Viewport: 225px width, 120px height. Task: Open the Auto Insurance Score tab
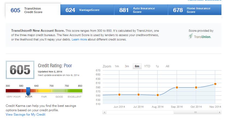tap(141, 10)
